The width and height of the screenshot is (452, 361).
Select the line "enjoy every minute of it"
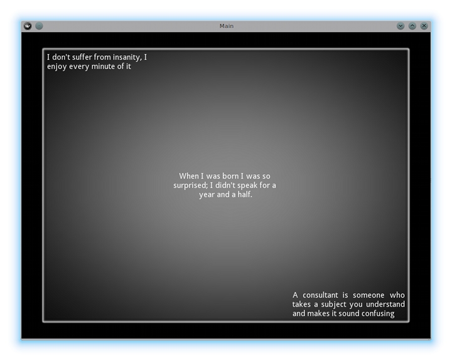coord(89,66)
